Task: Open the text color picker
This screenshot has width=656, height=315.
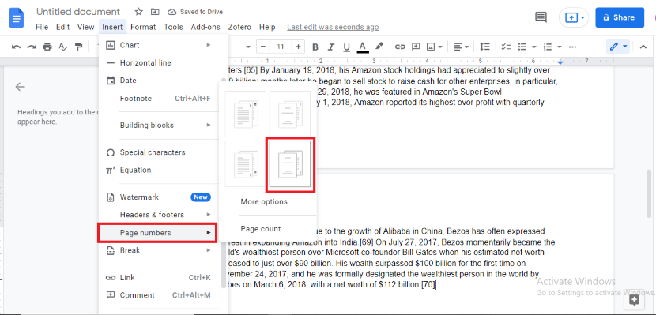Action: pyautogui.click(x=363, y=47)
